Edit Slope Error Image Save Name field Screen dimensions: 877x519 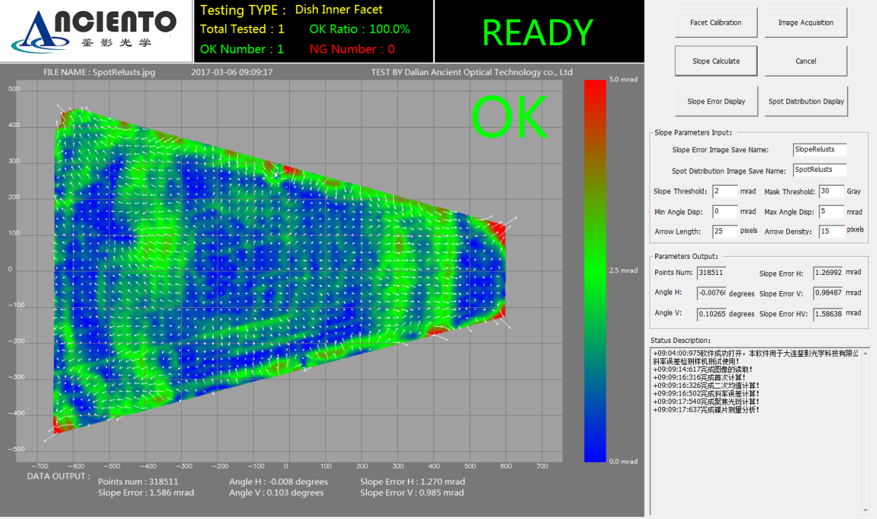click(x=819, y=150)
